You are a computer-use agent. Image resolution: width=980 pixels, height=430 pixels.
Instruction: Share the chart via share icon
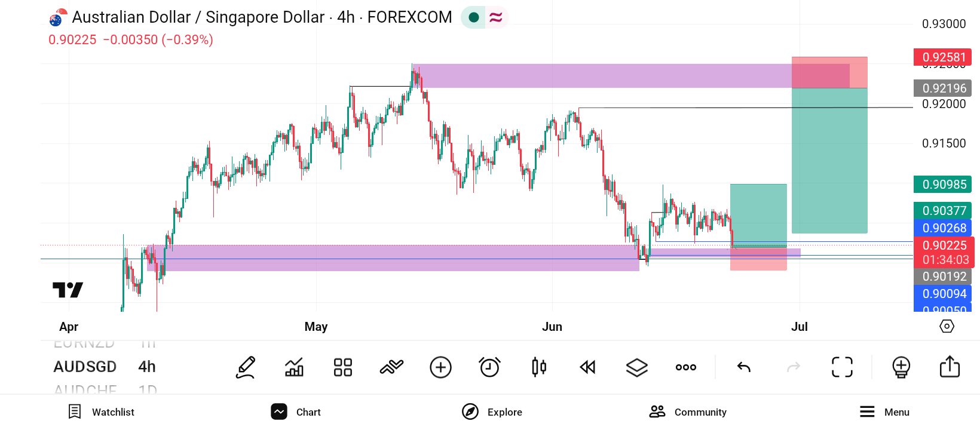pyautogui.click(x=950, y=367)
